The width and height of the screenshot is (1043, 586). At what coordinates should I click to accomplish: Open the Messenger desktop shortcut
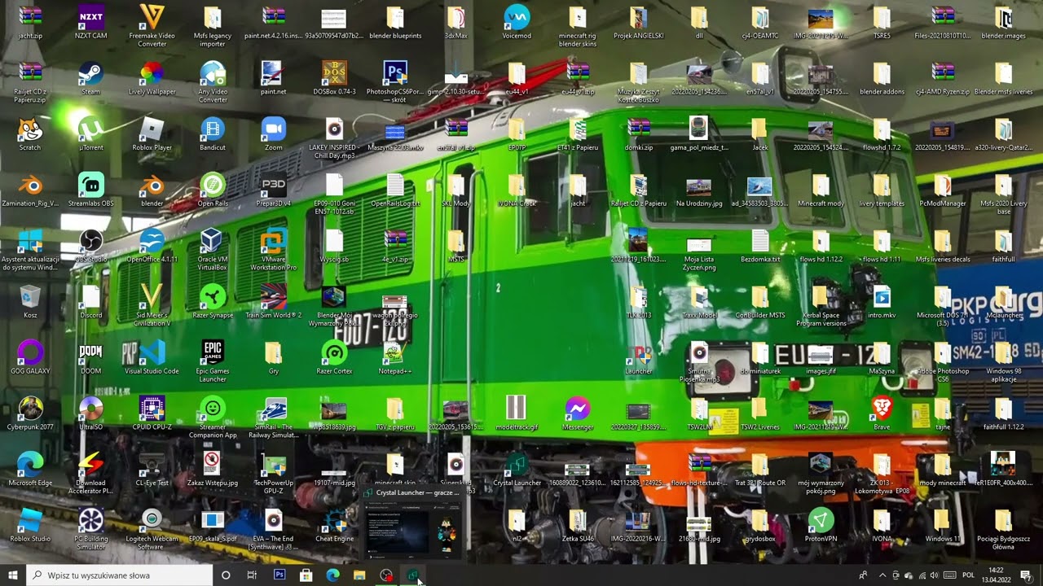pyautogui.click(x=578, y=413)
